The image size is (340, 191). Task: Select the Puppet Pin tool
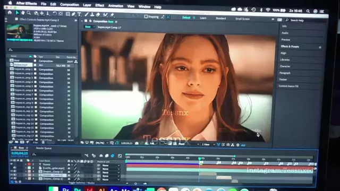[112, 15]
